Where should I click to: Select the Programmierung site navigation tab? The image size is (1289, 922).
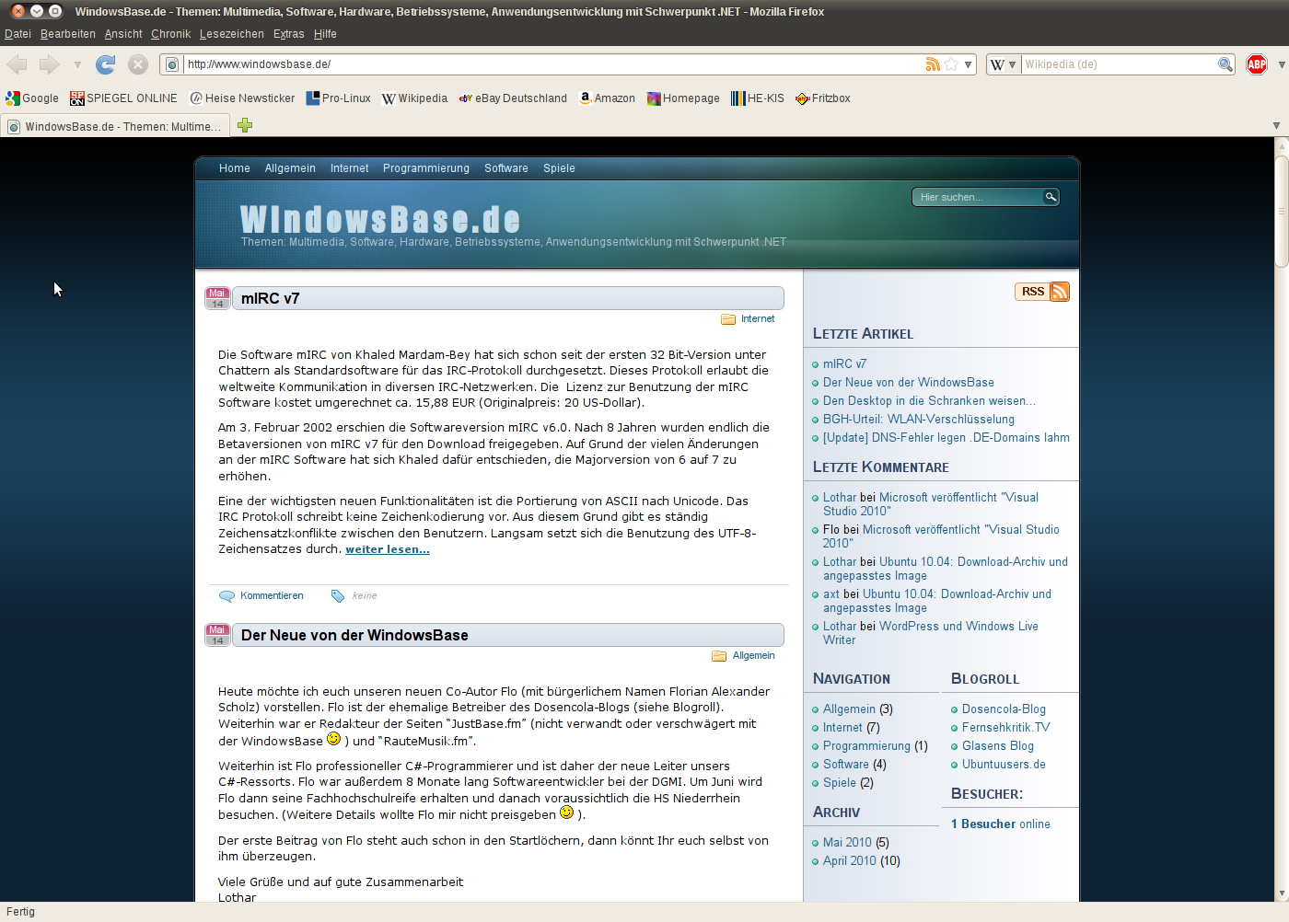pyautogui.click(x=425, y=168)
